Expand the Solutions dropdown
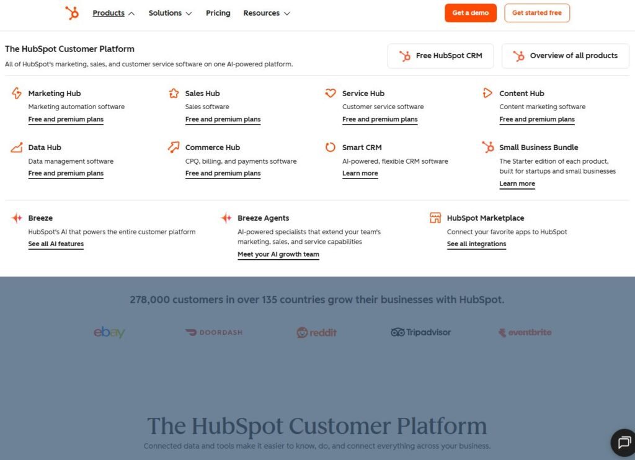The width and height of the screenshot is (635, 460). point(171,12)
